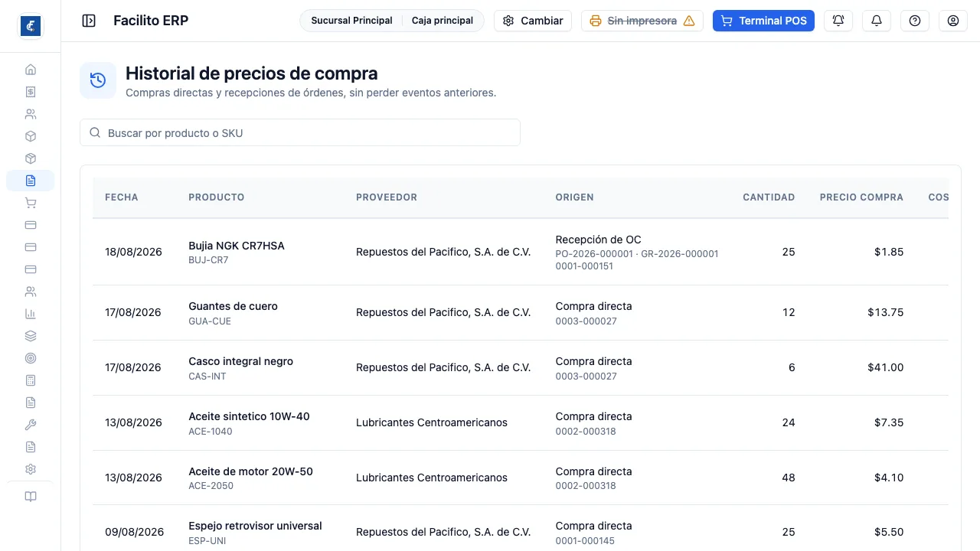The height and width of the screenshot is (551, 980).
Task: Select the Aceite sintetico 10W-40 product
Action: [x=250, y=416]
